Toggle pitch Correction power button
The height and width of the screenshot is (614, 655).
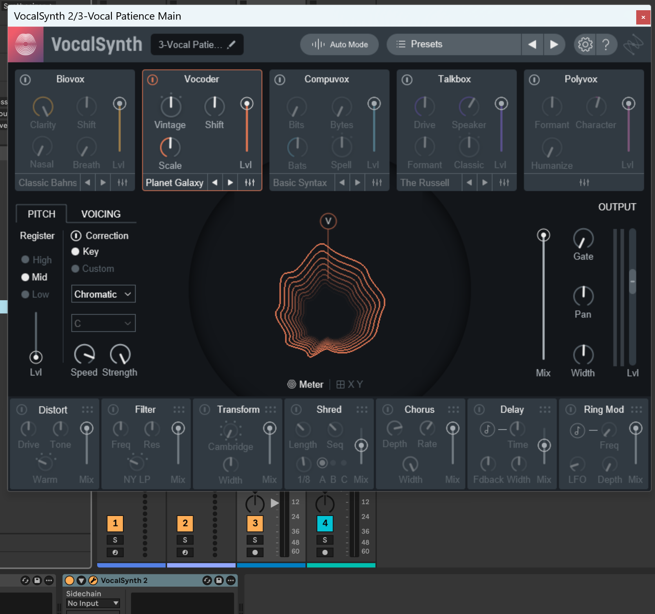[x=76, y=236]
